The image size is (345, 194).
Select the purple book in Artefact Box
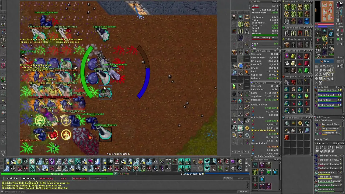287,56
